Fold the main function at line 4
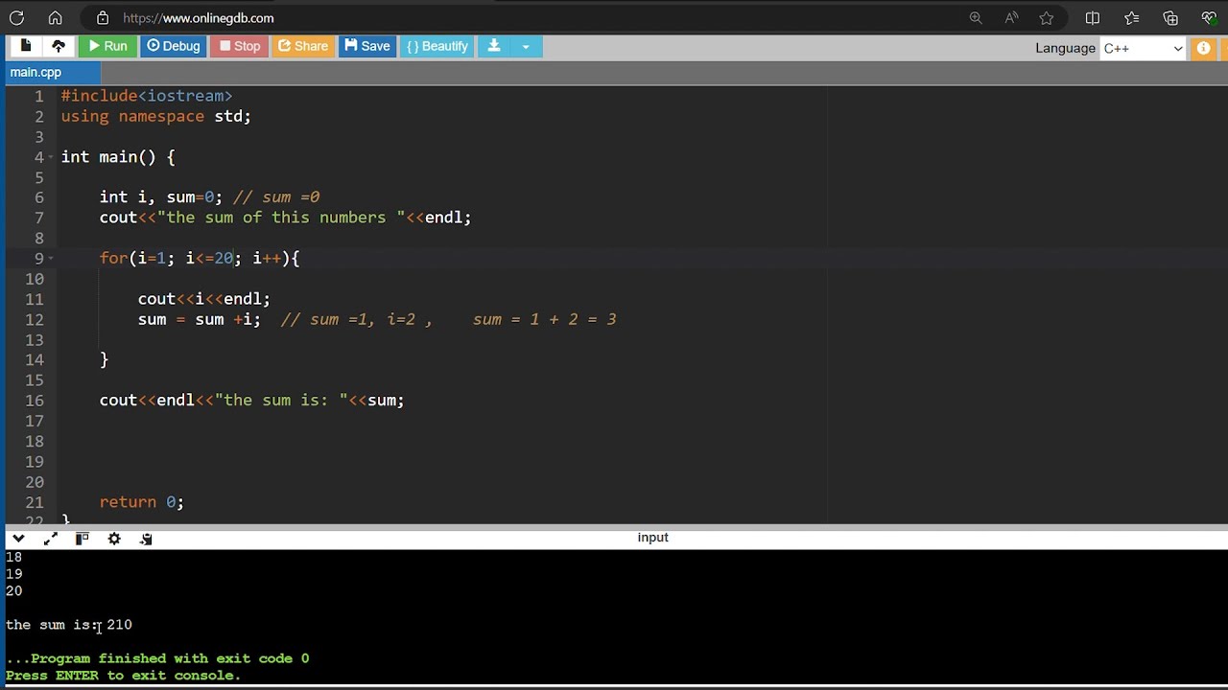Viewport: 1228px width, 690px height. pyautogui.click(x=52, y=157)
